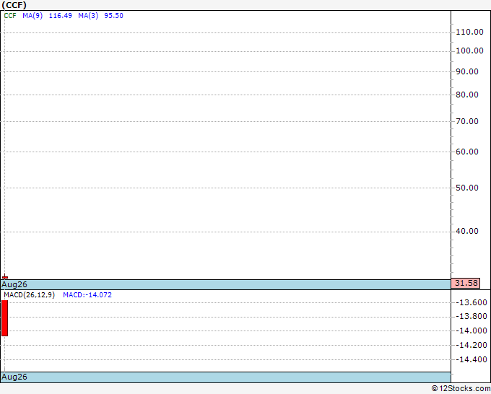Screen dimensions: 491x394
Task: Select the MA(3) legend label
Action: [88, 16]
